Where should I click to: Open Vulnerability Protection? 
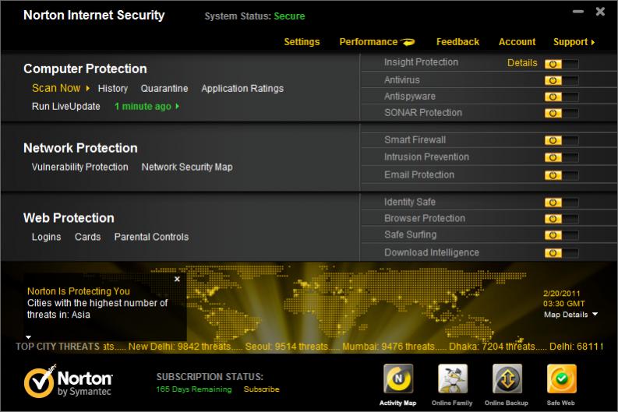pyautogui.click(x=80, y=167)
